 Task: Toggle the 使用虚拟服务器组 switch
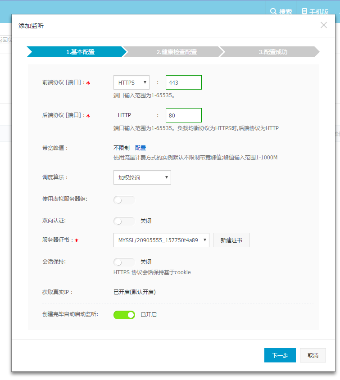pyautogui.click(x=124, y=200)
